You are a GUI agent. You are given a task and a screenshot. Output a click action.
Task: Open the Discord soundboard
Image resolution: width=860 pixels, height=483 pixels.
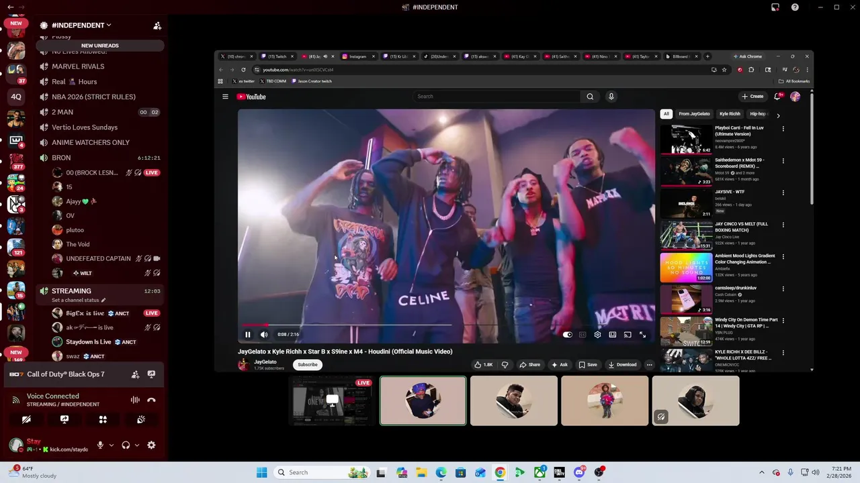click(x=141, y=419)
